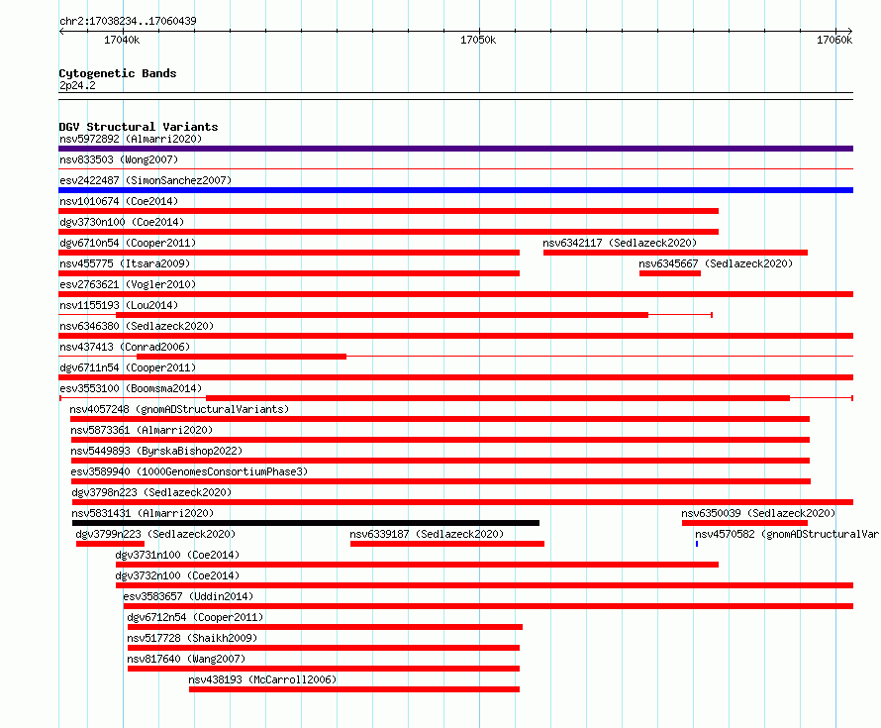Click nsv6345667 (Sedlazeck2020) label
Image resolution: width=881 pixels, height=728 pixels.
pos(716,263)
